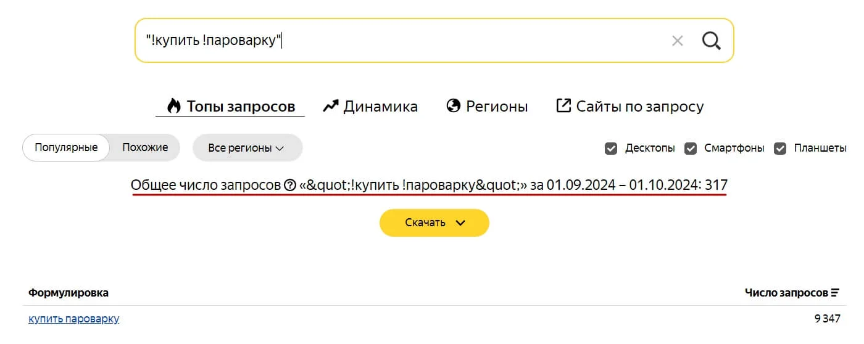Clear the search query with the X icon

(x=677, y=41)
